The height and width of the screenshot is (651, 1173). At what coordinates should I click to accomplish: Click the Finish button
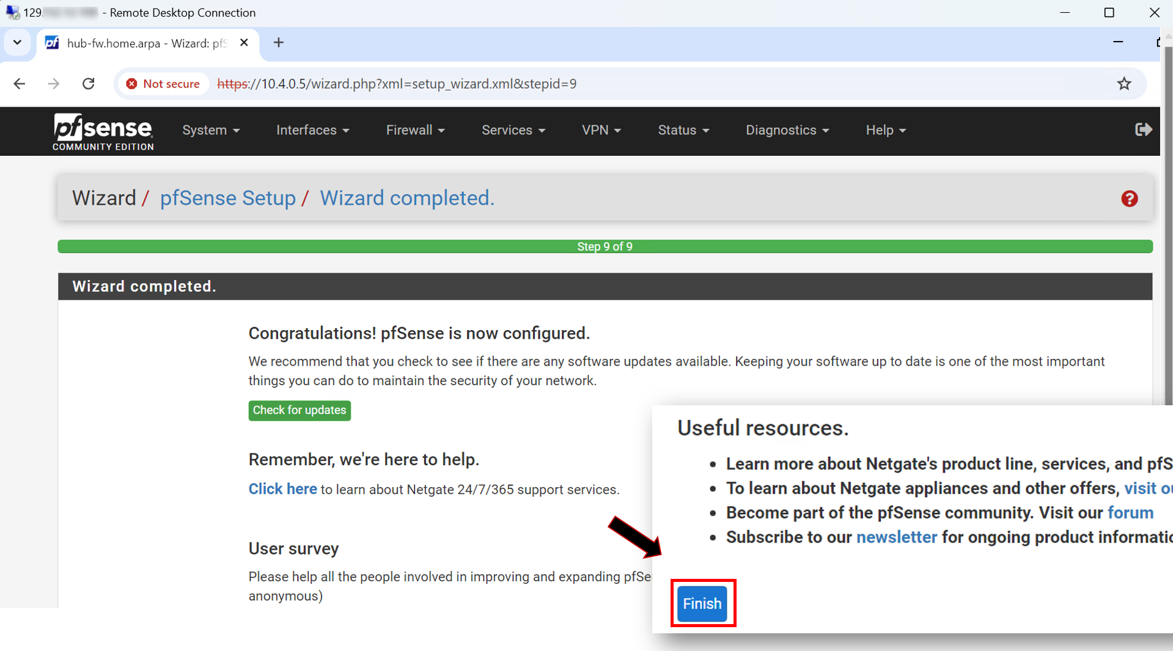click(702, 603)
